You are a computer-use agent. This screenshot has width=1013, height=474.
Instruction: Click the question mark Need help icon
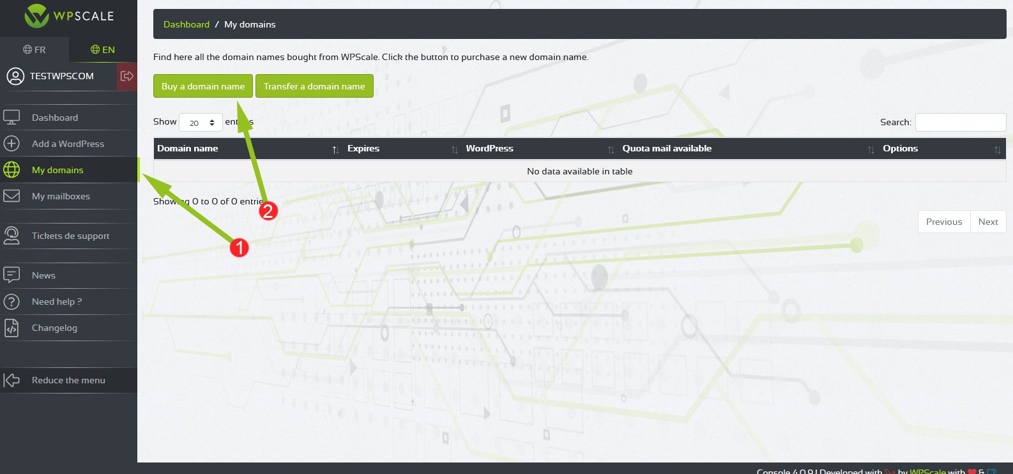click(x=11, y=302)
